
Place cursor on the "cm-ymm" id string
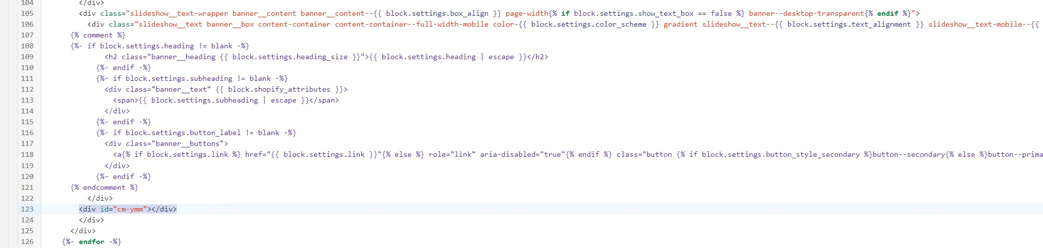130,209
